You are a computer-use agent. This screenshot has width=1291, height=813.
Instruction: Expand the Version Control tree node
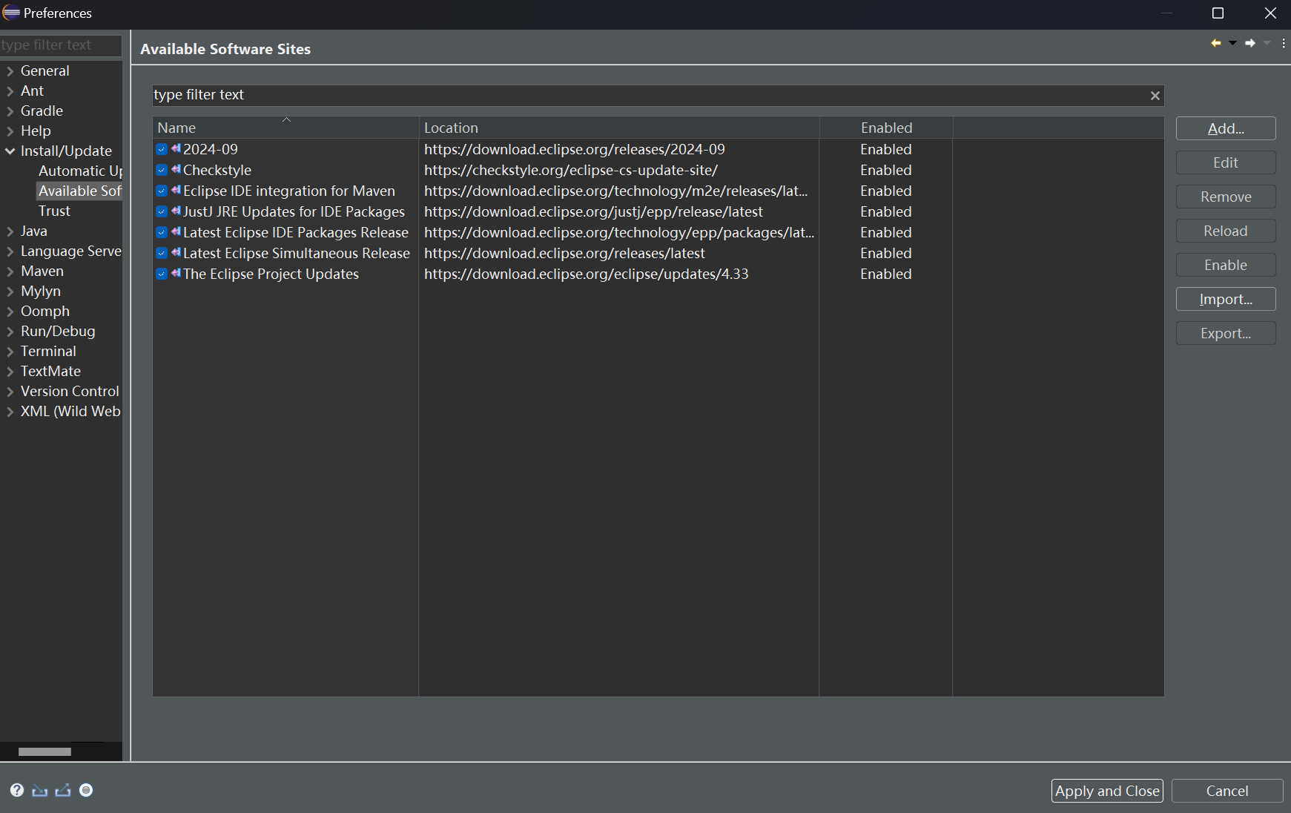10,392
